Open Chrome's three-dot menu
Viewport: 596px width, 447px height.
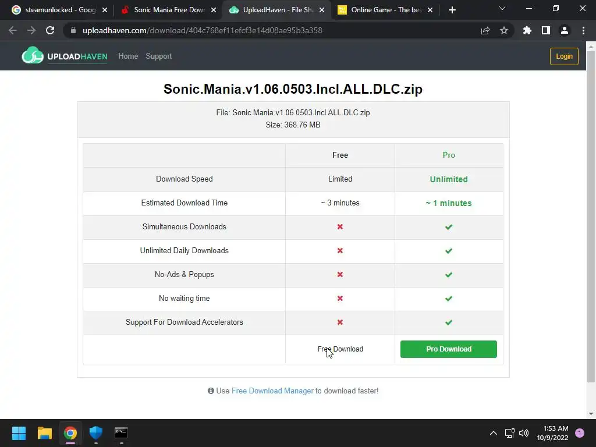(x=583, y=30)
